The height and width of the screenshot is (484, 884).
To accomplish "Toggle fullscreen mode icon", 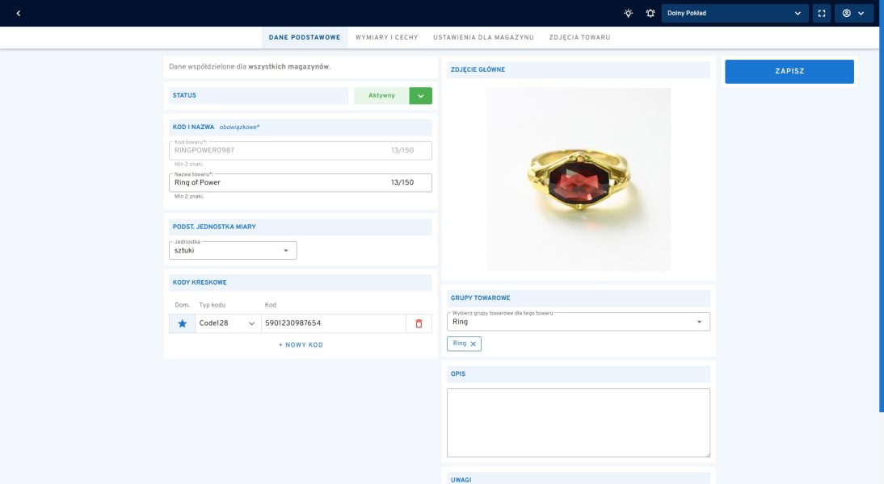I will (822, 13).
